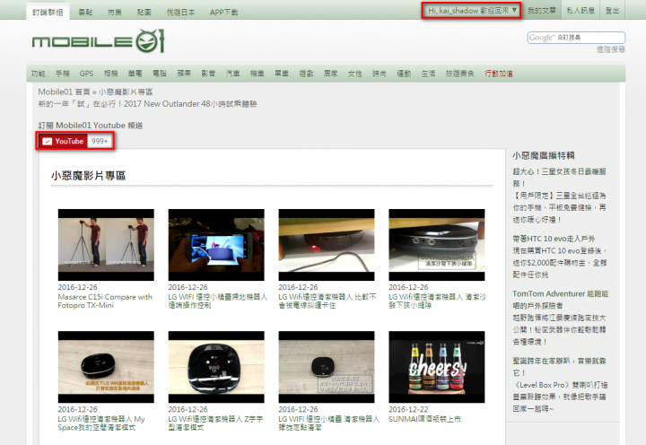This screenshot has height=445, width=646.
Task: Open the kai_shadow user dropdown menu
Action: [x=472, y=11]
